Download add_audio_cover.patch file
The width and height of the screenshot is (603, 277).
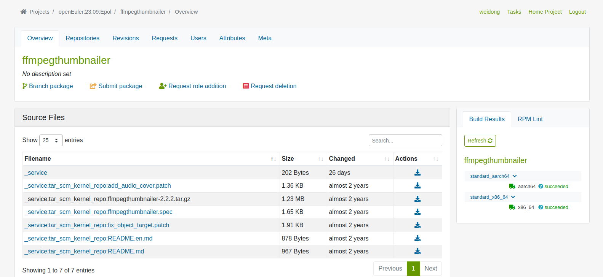coord(417,186)
